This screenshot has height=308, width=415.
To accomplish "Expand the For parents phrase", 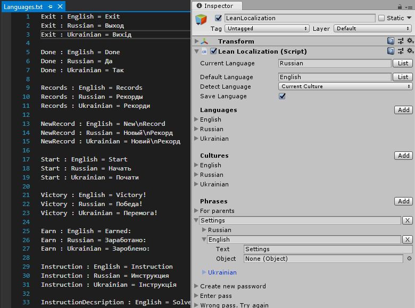I will pyautogui.click(x=196, y=211).
